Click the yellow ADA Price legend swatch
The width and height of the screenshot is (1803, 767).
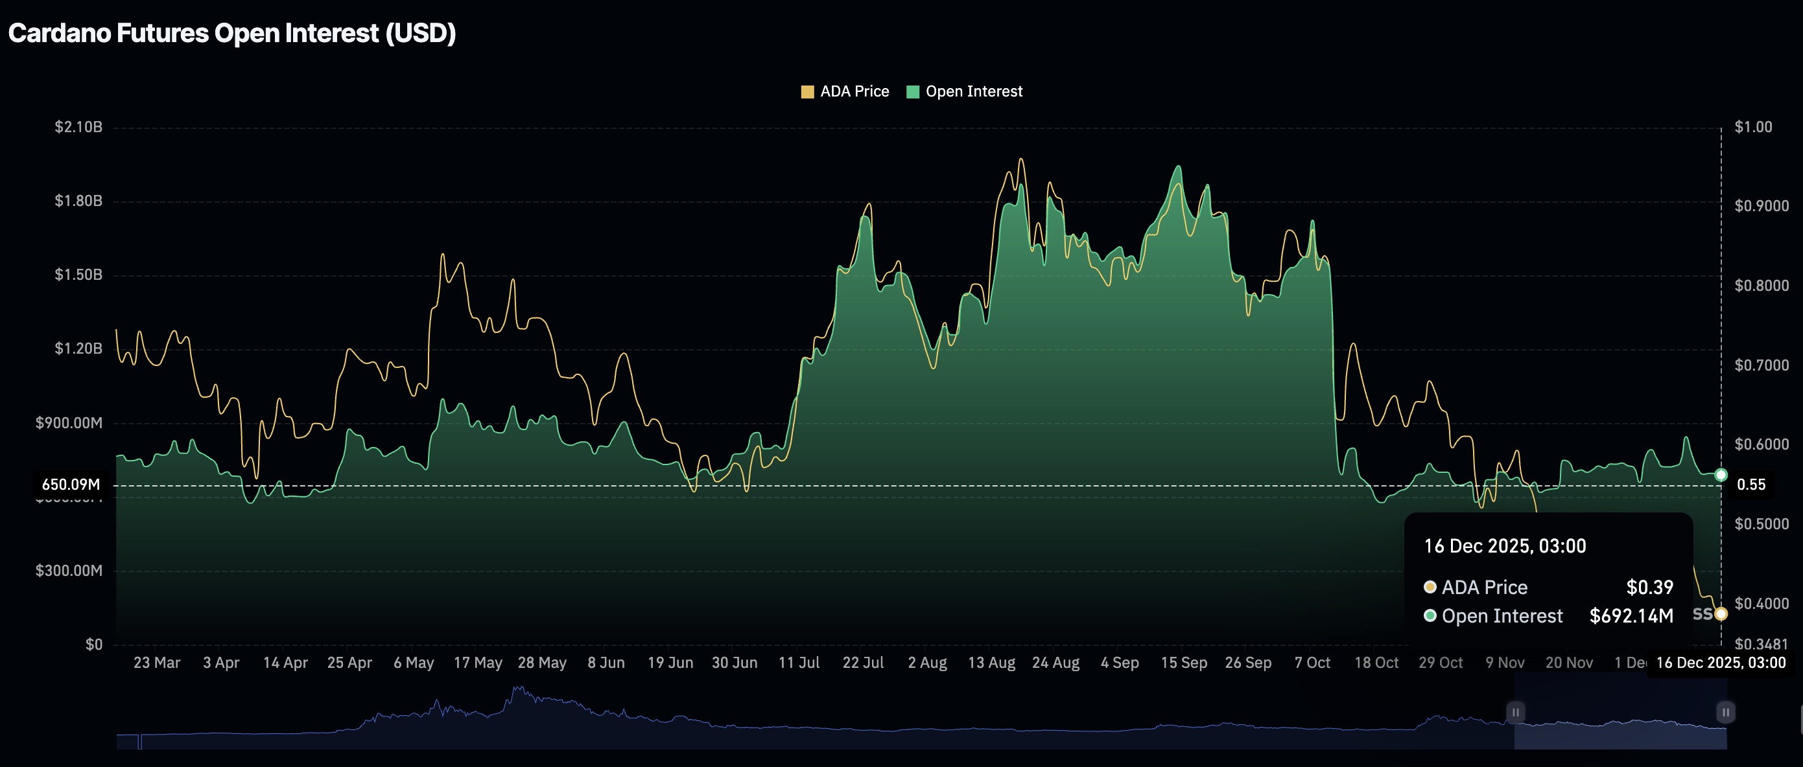807,91
